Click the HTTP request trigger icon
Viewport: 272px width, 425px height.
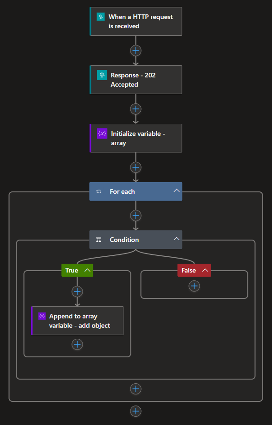(101, 17)
